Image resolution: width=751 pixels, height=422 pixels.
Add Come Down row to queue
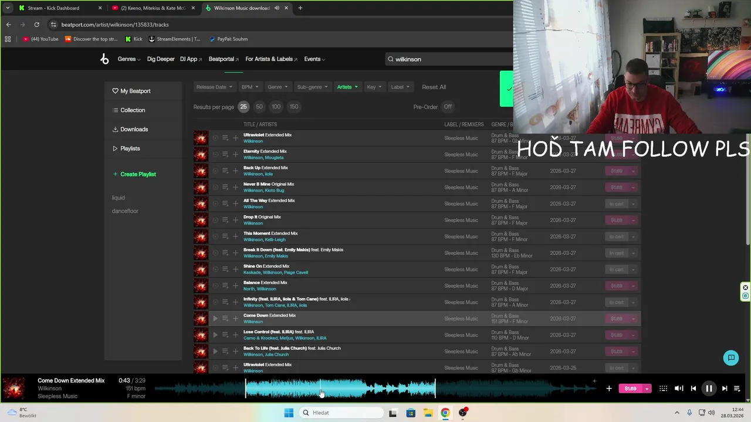[x=225, y=318]
